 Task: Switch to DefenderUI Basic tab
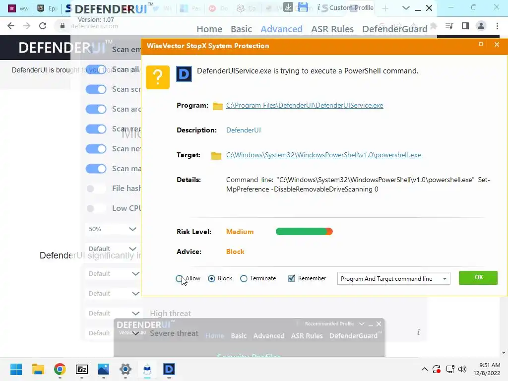point(241,29)
